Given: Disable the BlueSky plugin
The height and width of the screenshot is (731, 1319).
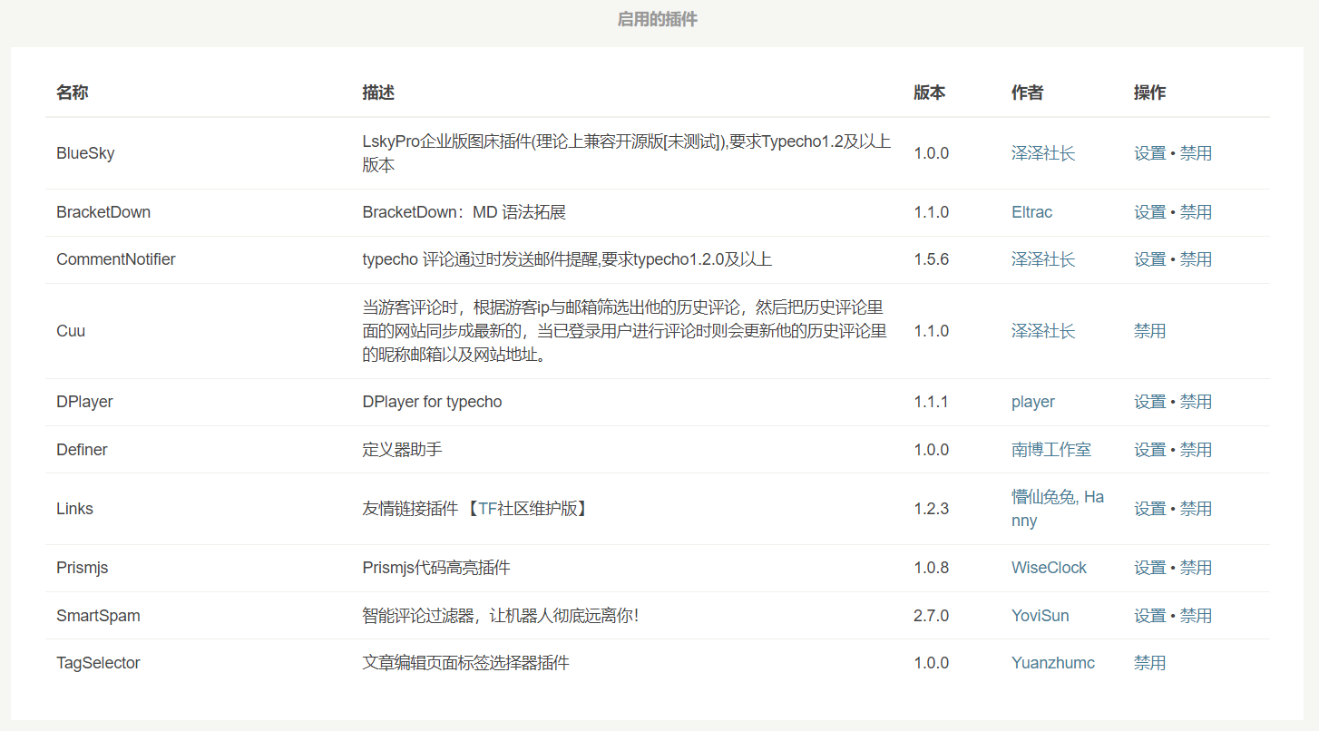Looking at the screenshot, I should [x=1196, y=153].
